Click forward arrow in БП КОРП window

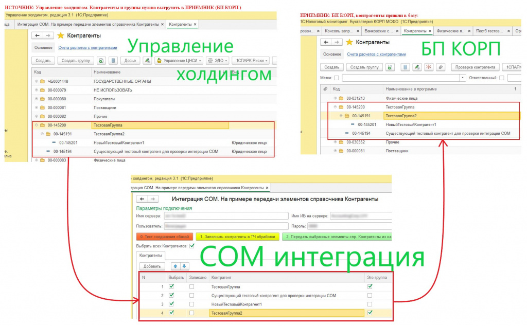[x=337, y=42]
